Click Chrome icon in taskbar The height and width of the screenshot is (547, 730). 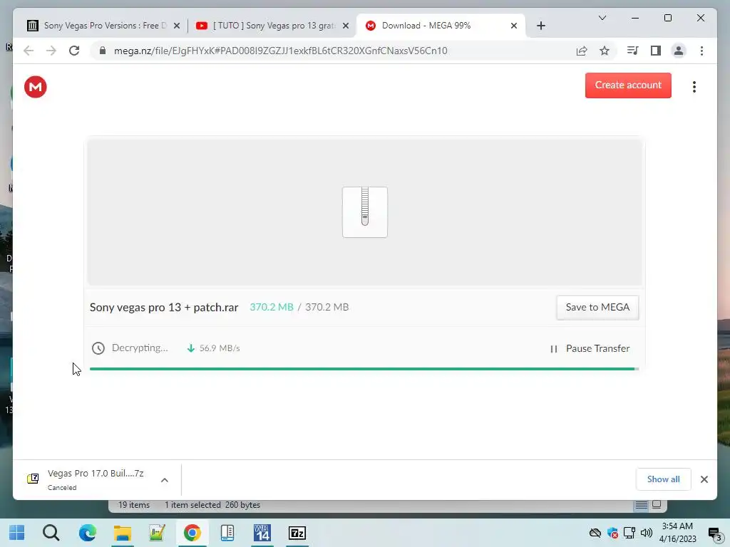192,533
